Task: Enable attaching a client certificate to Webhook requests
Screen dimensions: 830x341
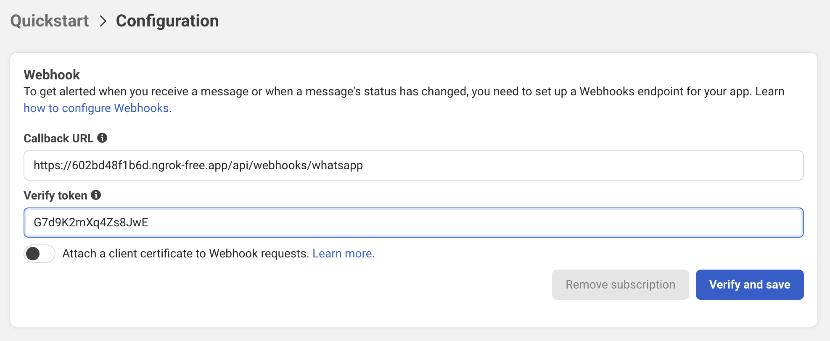Action: (x=39, y=253)
